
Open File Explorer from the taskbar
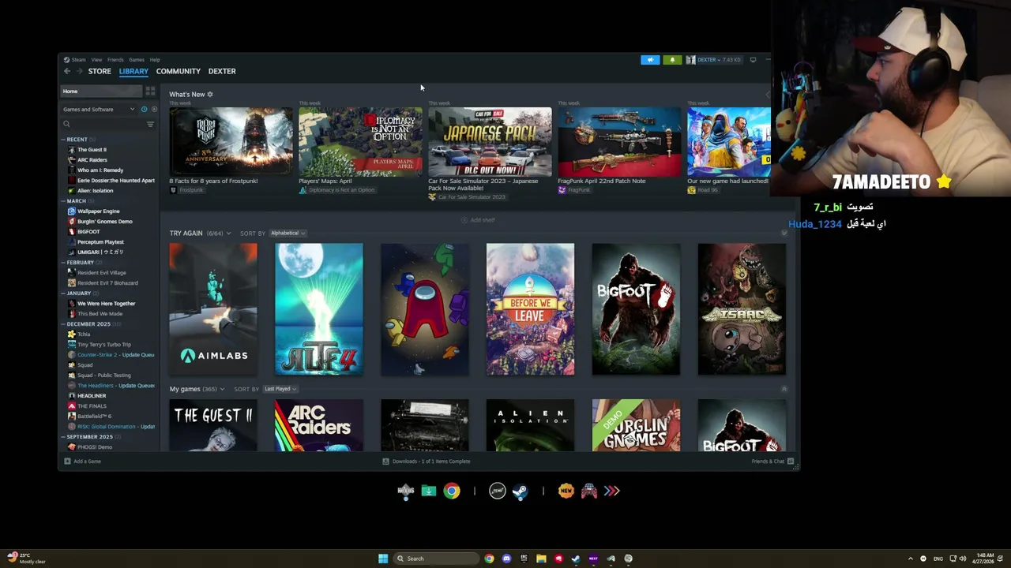[541, 559]
